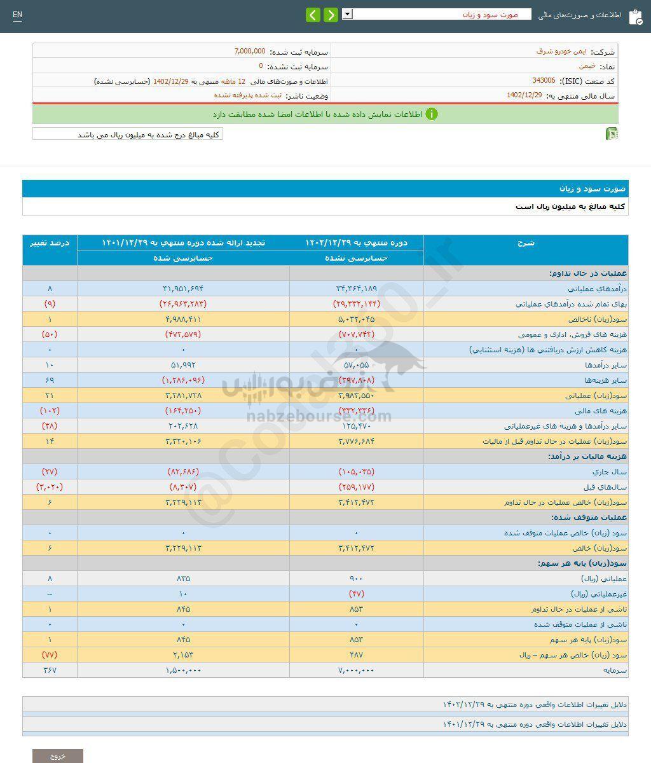Click the هزينه هاى مالى row label
The width and height of the screenshot is (651, 763).
coord(601,411)
